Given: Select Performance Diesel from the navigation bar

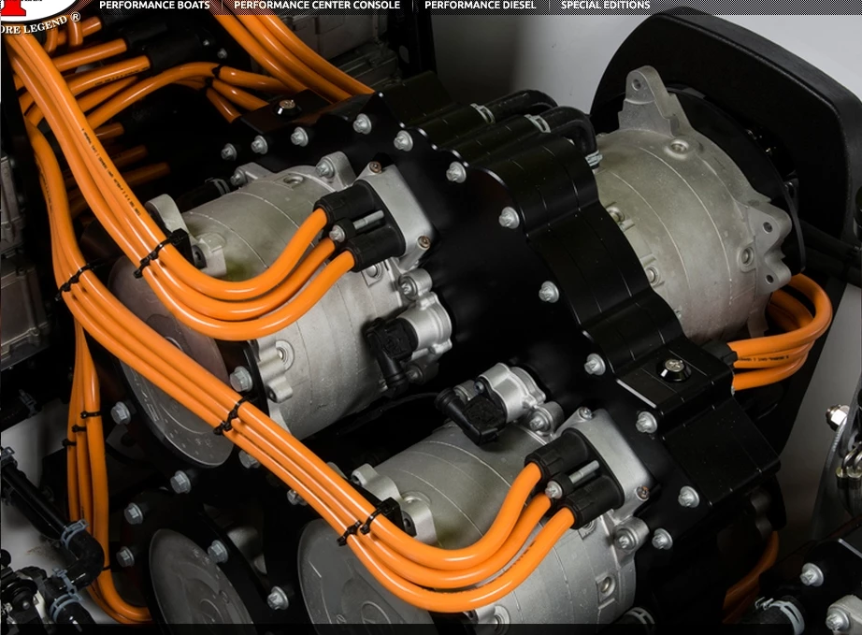Looking at the screenshot, I should (480, 5).
